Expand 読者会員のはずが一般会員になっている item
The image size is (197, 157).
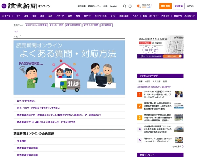[69, 115]
